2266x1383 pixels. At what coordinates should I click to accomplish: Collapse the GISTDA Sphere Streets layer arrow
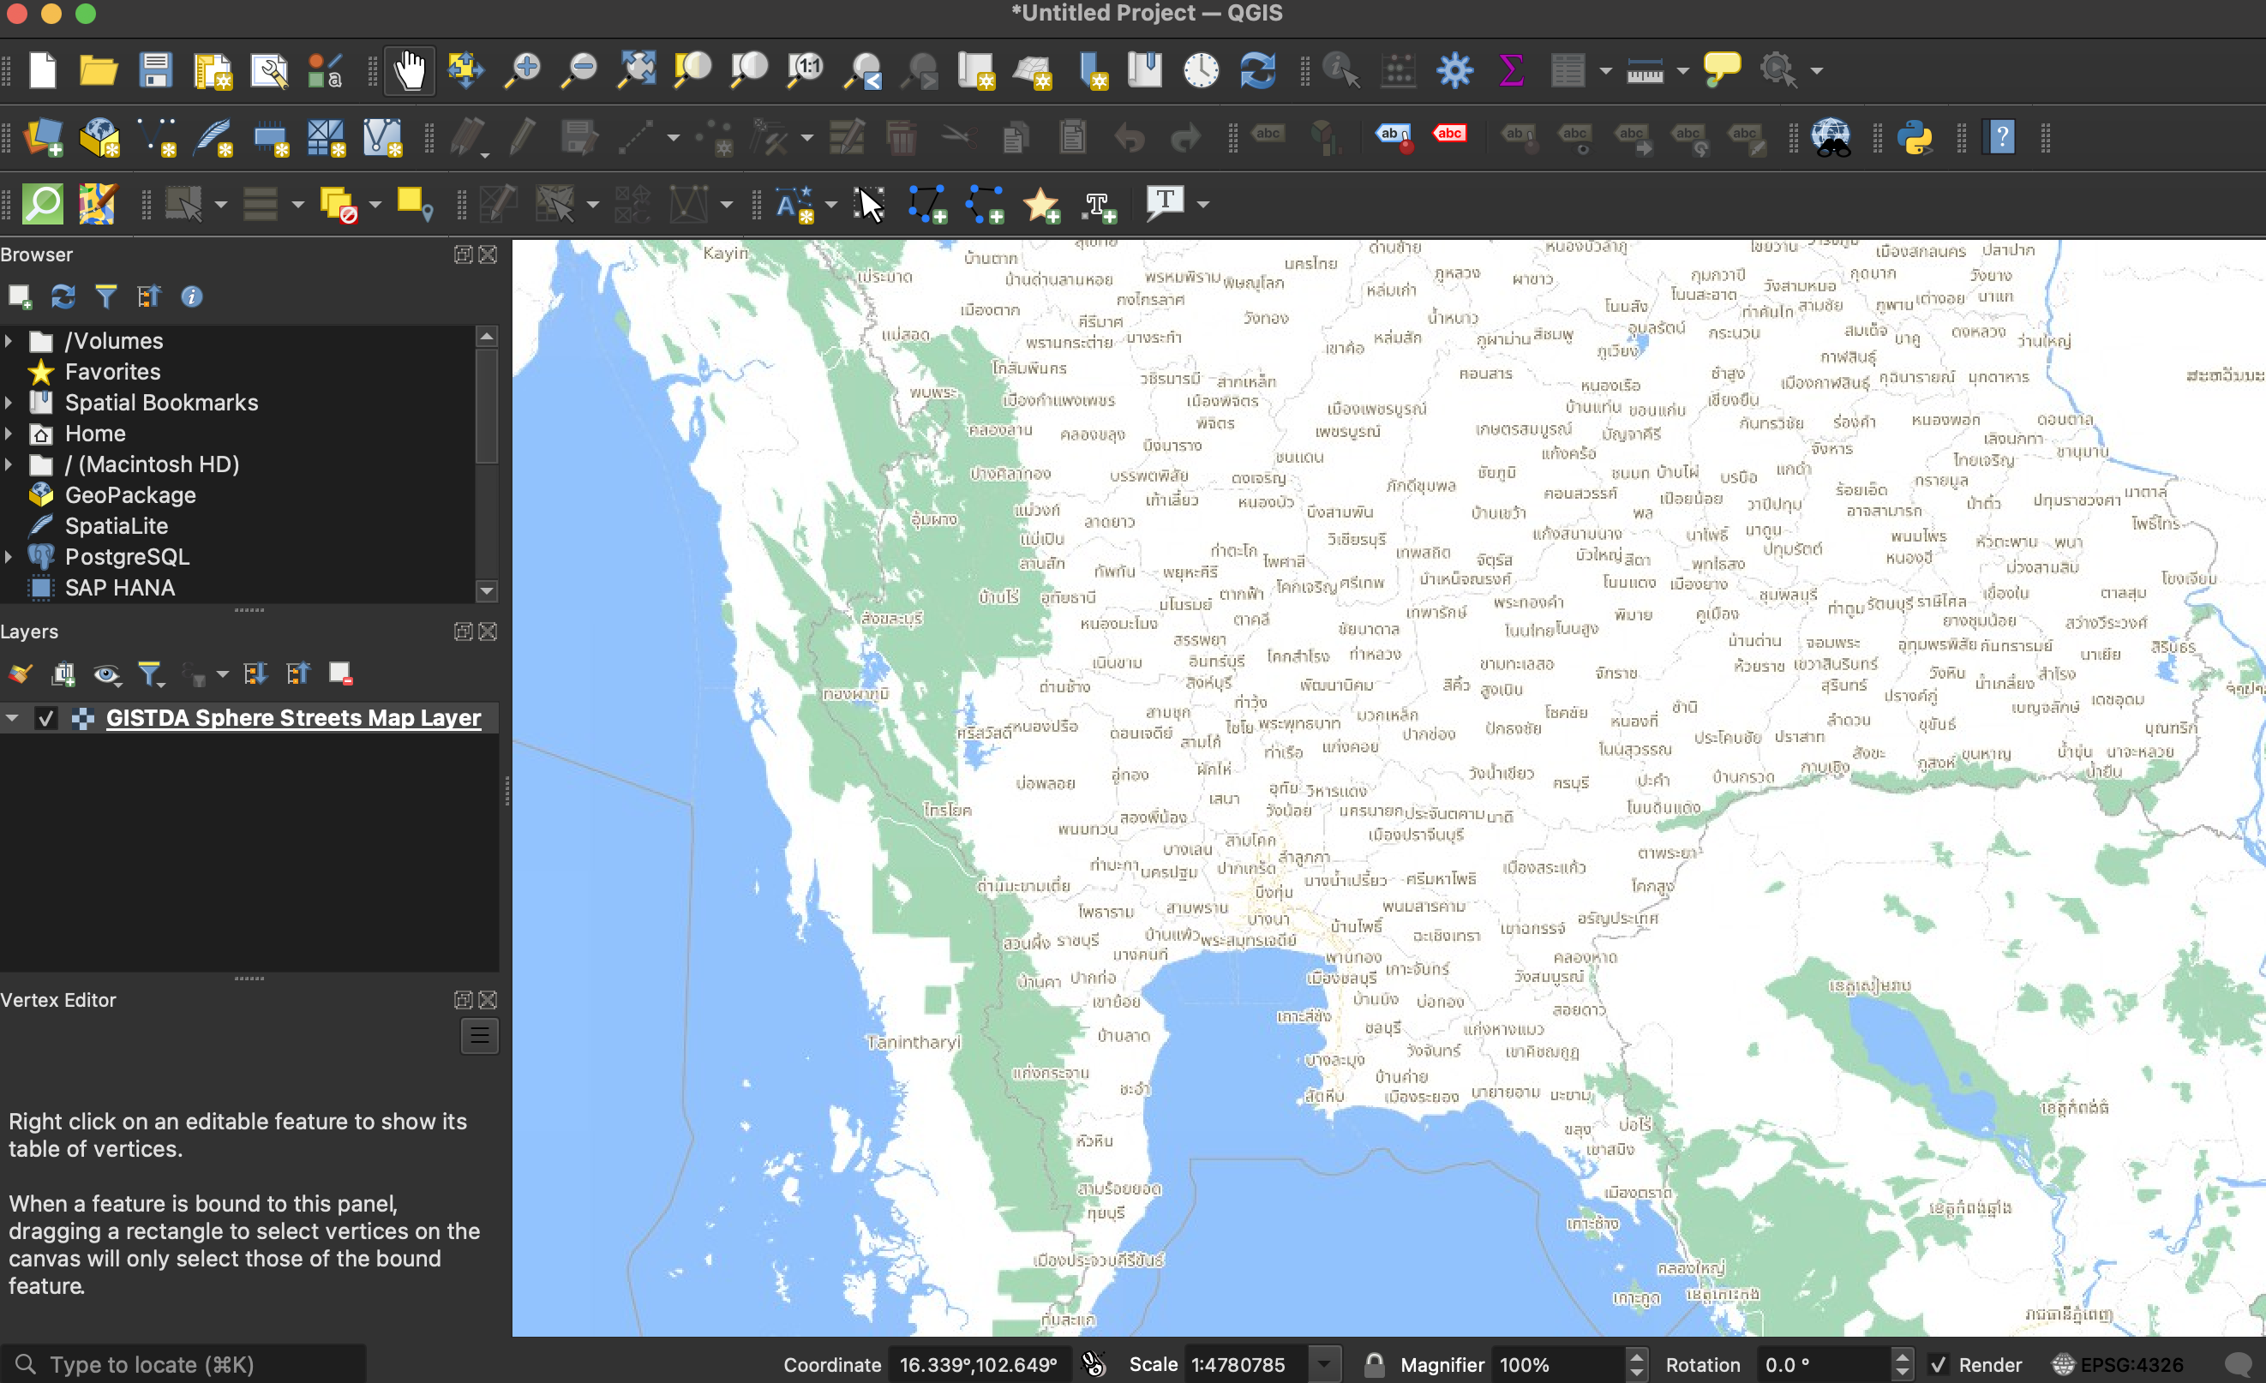pyautogui.click(x=12, y=718)
